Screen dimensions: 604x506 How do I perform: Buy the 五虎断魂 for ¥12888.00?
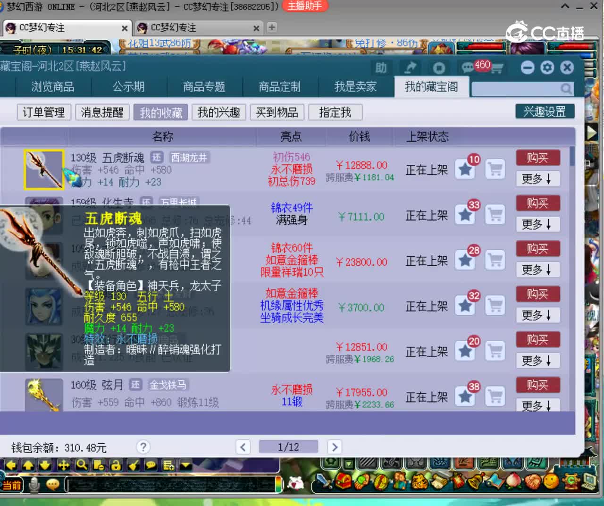click(537, 158)
